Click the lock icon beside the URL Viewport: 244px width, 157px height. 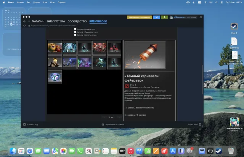click(x=29, y=25)
